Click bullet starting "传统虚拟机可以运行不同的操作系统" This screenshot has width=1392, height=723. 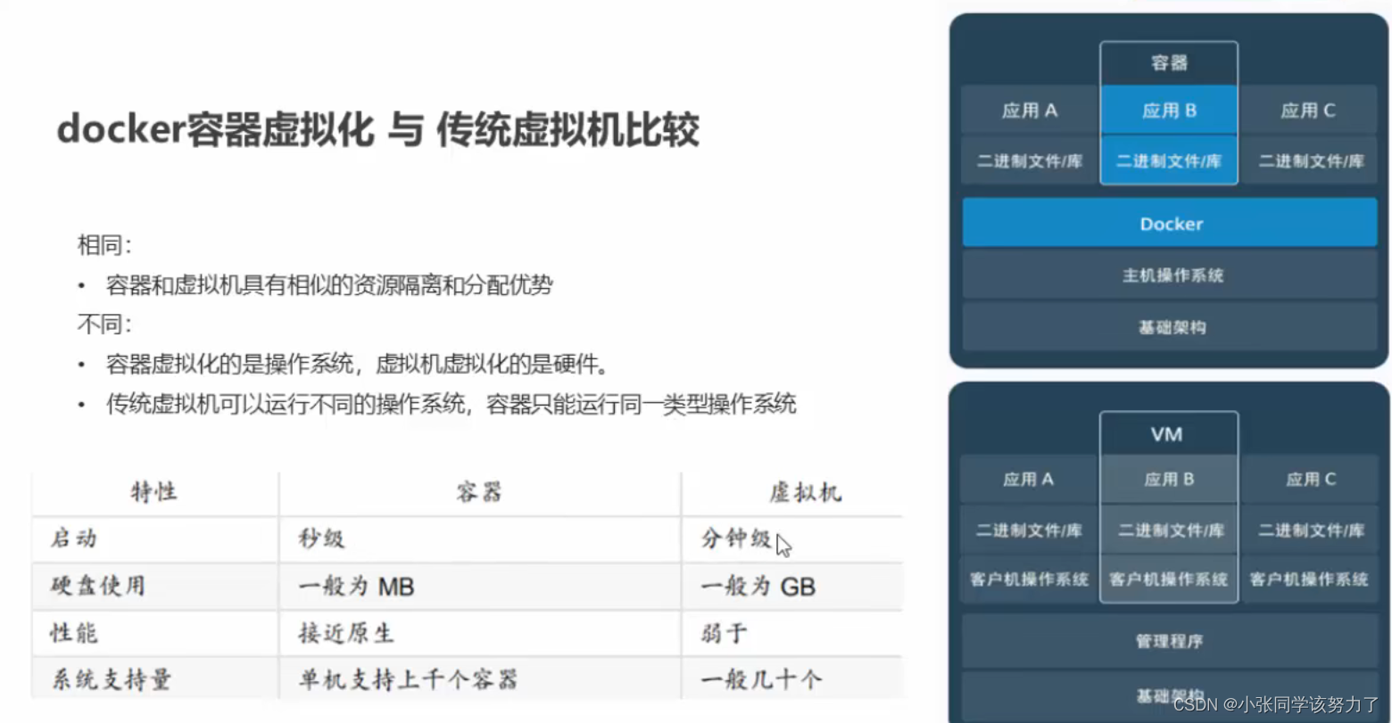point(451,404)
